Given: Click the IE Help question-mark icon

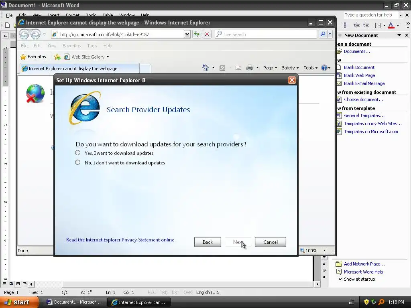Looking at the screenshot, I should tap(324, 68).
